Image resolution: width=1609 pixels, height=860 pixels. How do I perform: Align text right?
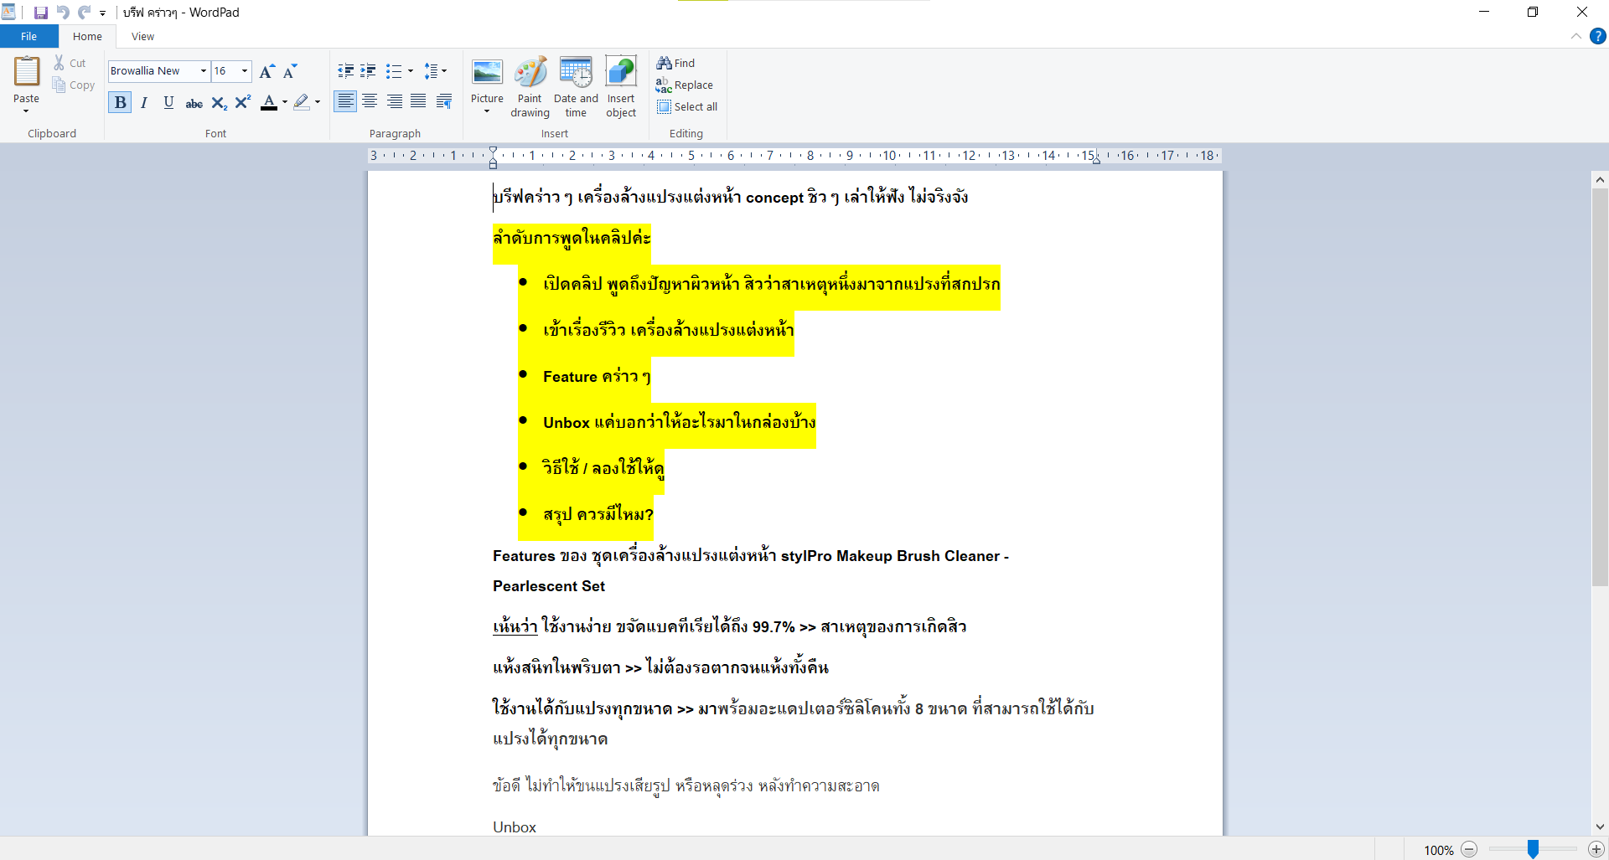pyautogui.click(x=394, y=102)
